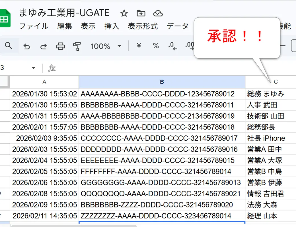
Task: Open the name box dropdown
Action: (x=33, y=68)
